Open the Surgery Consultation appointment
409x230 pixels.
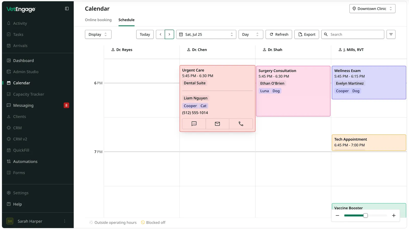[x=293, y=91]
